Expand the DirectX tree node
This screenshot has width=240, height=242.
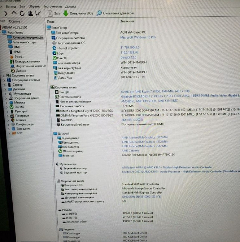(7, 107)
